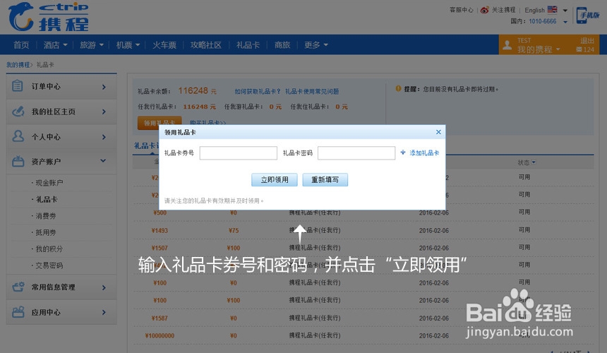Open 商旅 in navigation bar
Viewport: 607px width, 353px height.
(x=282, y=45)
